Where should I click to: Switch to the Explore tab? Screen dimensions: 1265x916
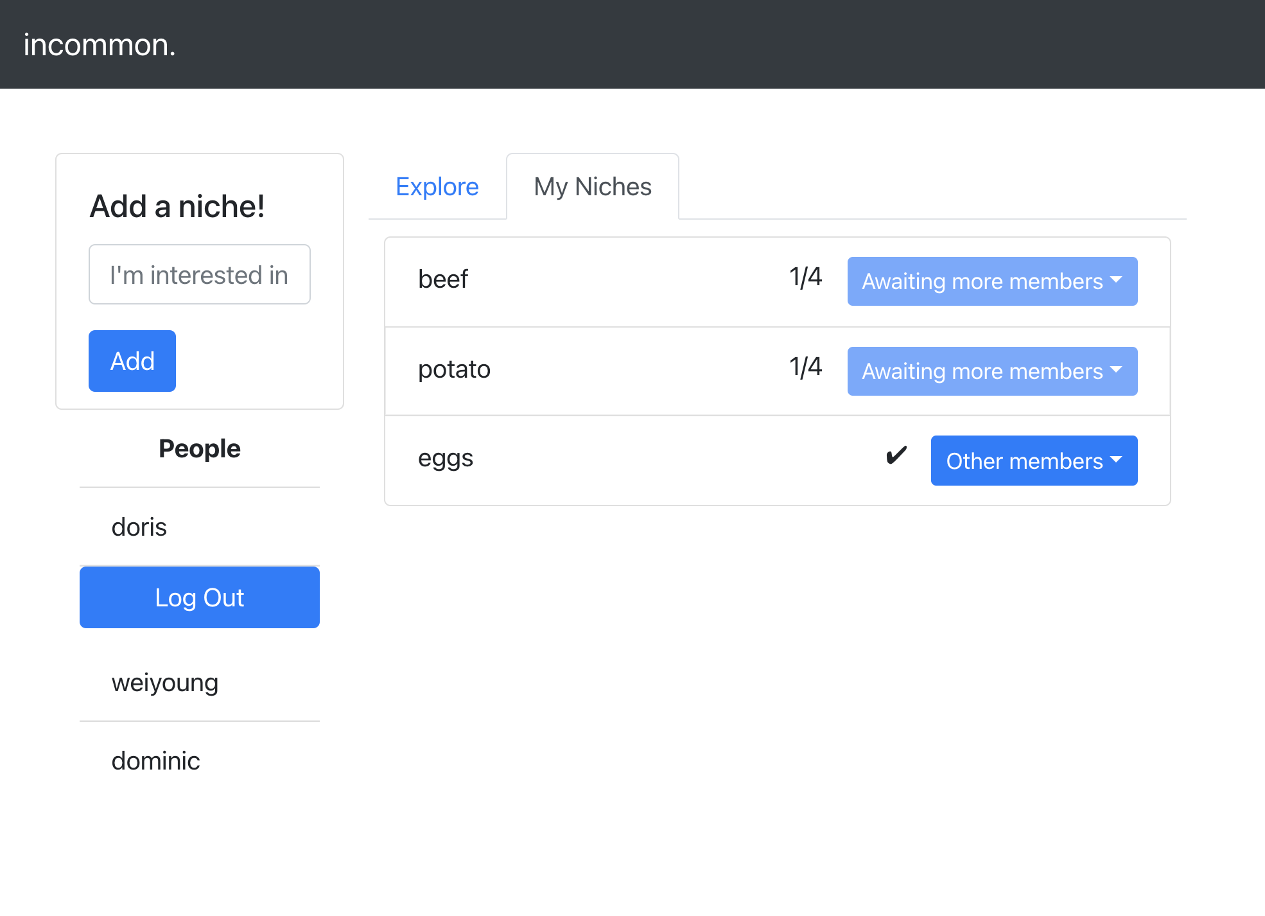click(x=437, y=187)
